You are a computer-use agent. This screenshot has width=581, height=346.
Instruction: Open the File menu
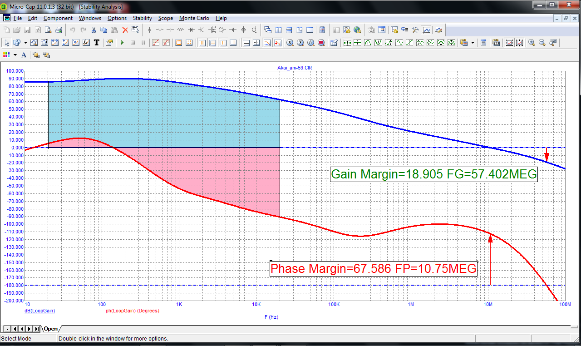pyautogui.click(x=18, y=18)
